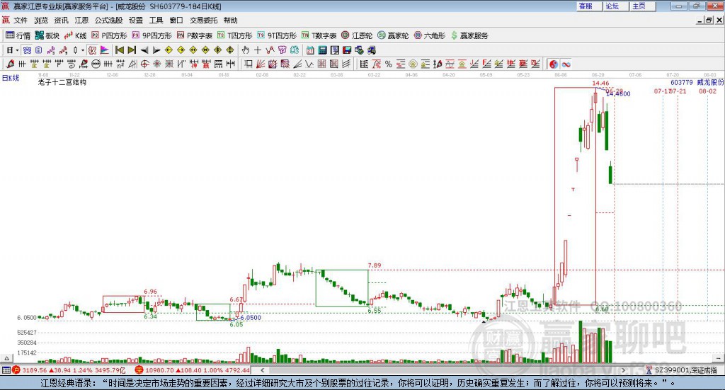The image size is (725, 390).
Task: Select the T四方形 tool
Action: point(235,35)
